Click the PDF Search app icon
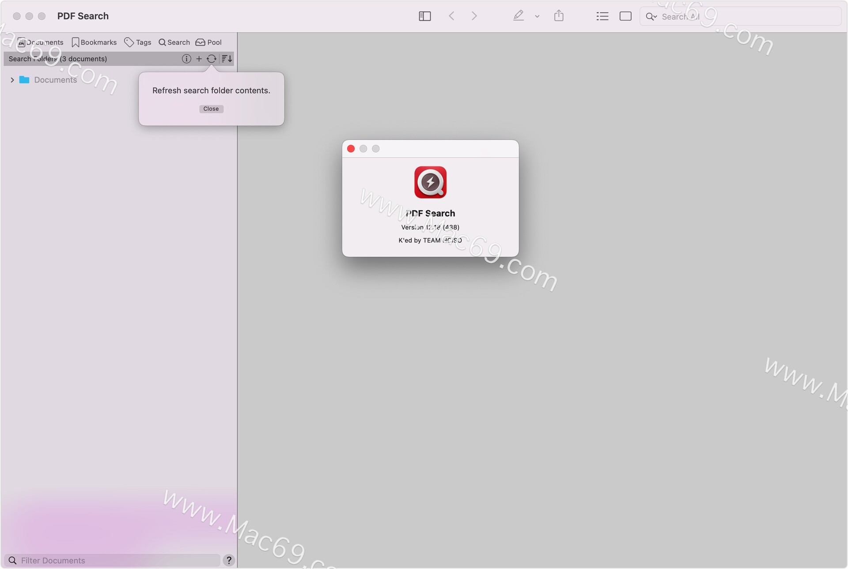 coord(431,182)
